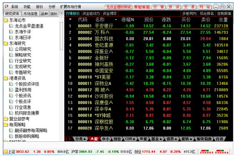
Task: Open the 综合排名 view
Action: 207,13
